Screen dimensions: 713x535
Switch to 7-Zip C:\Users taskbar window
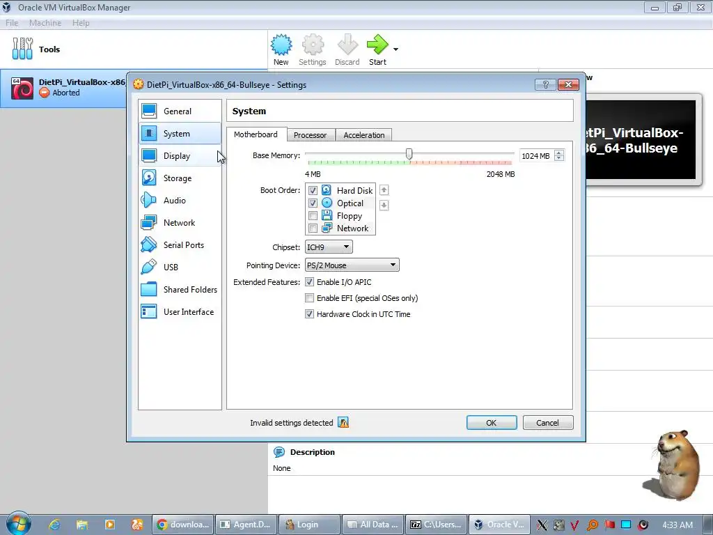click(x=436, y=525)
